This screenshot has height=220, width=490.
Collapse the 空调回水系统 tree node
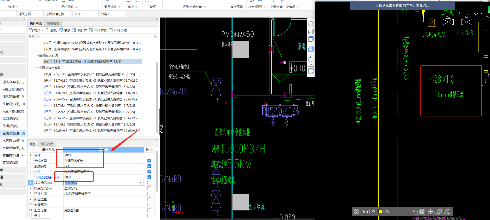pos(37,55)
